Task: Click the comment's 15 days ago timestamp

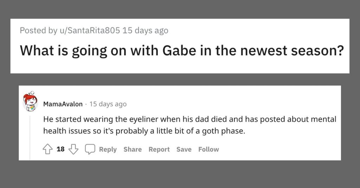Action: (108, 104)
